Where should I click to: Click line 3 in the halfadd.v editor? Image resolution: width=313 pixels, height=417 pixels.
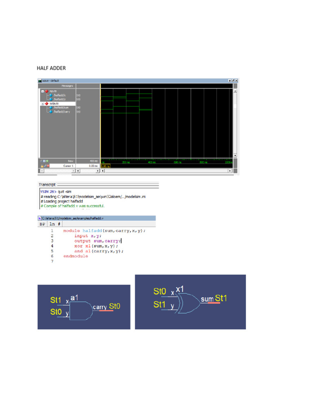click(98, 241)
